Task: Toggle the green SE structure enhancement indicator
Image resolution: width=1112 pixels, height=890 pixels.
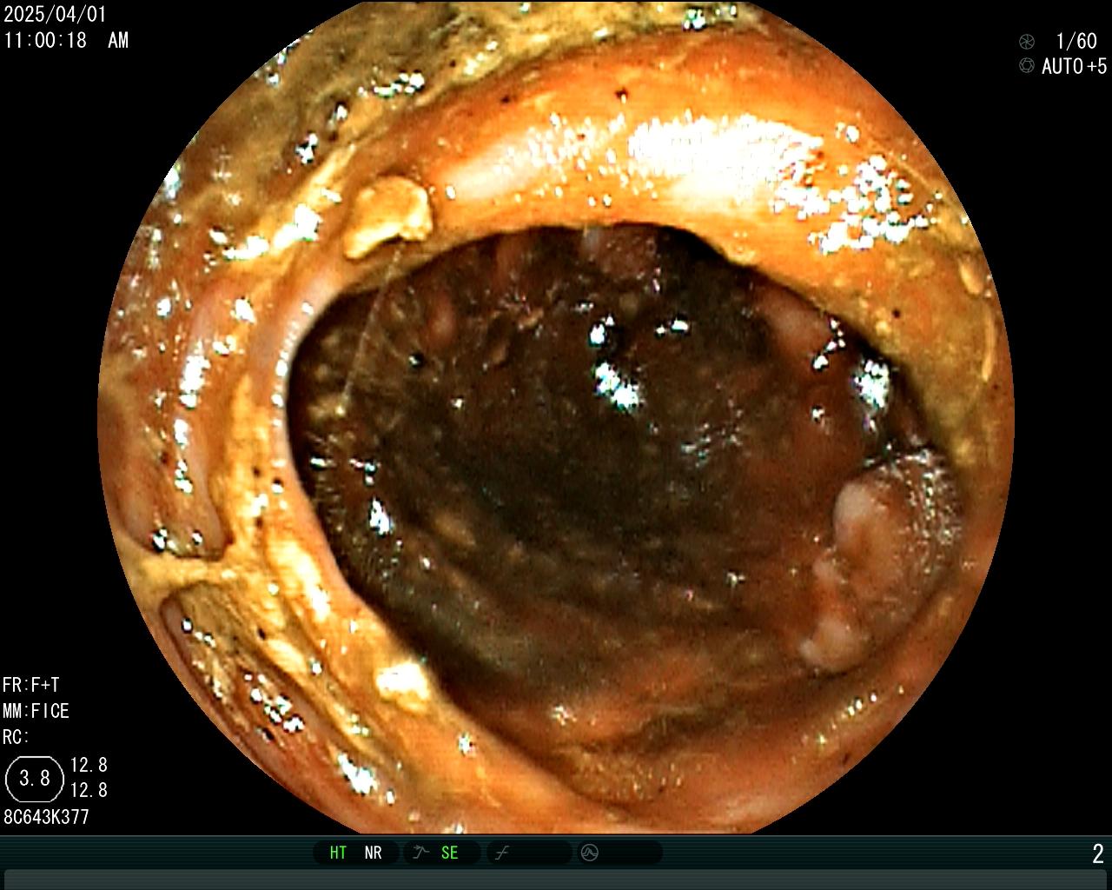Action: pos(449,853)
